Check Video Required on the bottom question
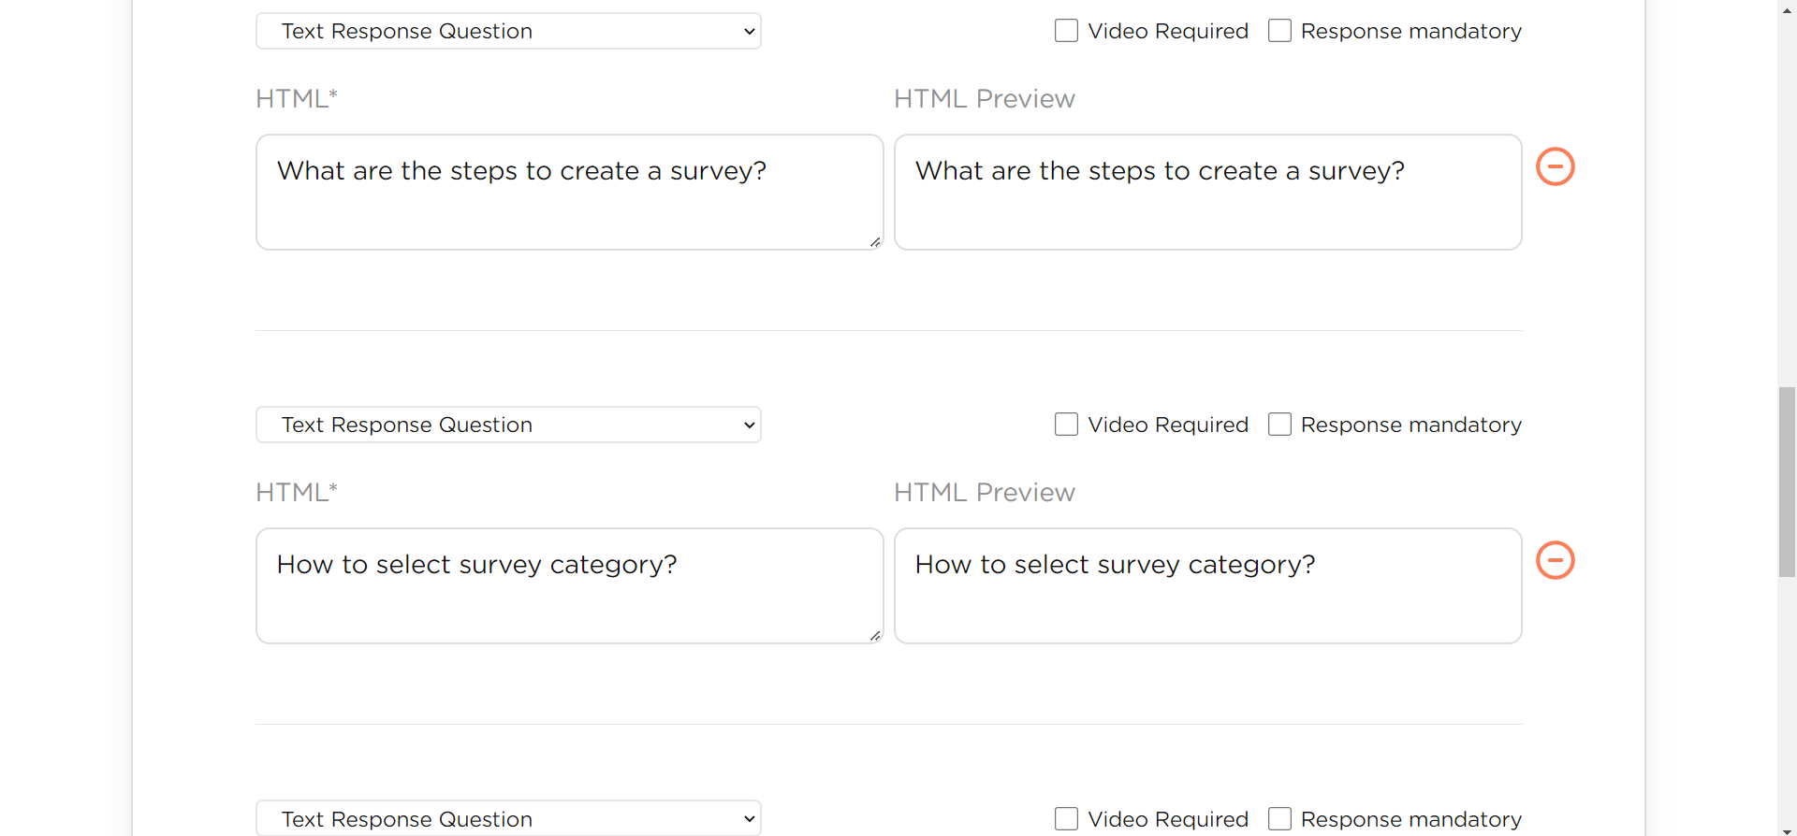 [x=1066, y=819]
